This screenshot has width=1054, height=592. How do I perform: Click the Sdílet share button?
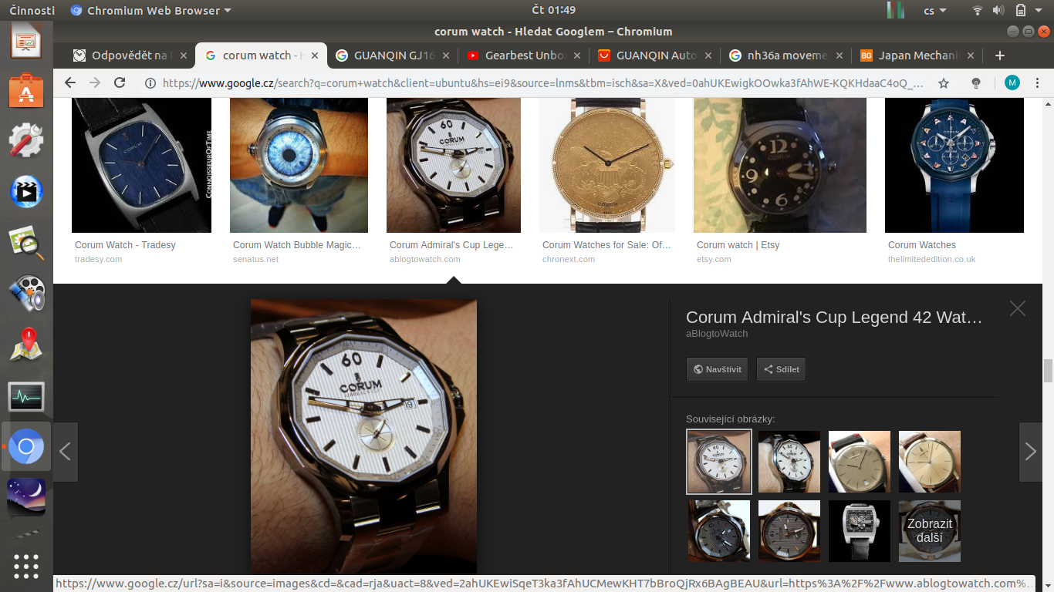pyautogui.click(x=781, y=369)
